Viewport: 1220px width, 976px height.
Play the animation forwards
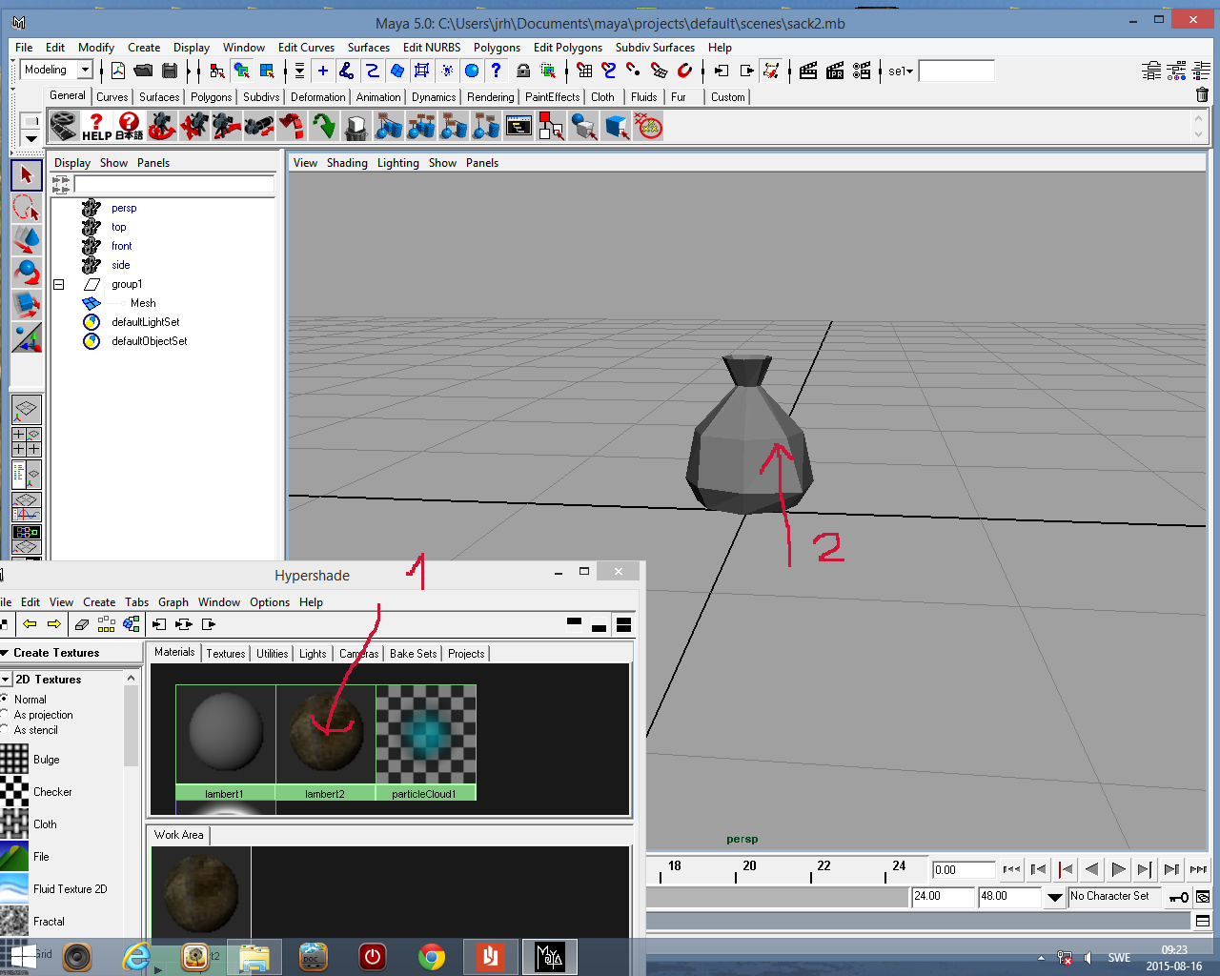click(x=1119, y=869)
